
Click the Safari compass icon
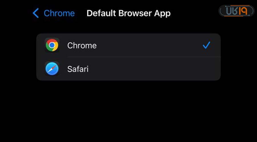click(x=52, y=69)
